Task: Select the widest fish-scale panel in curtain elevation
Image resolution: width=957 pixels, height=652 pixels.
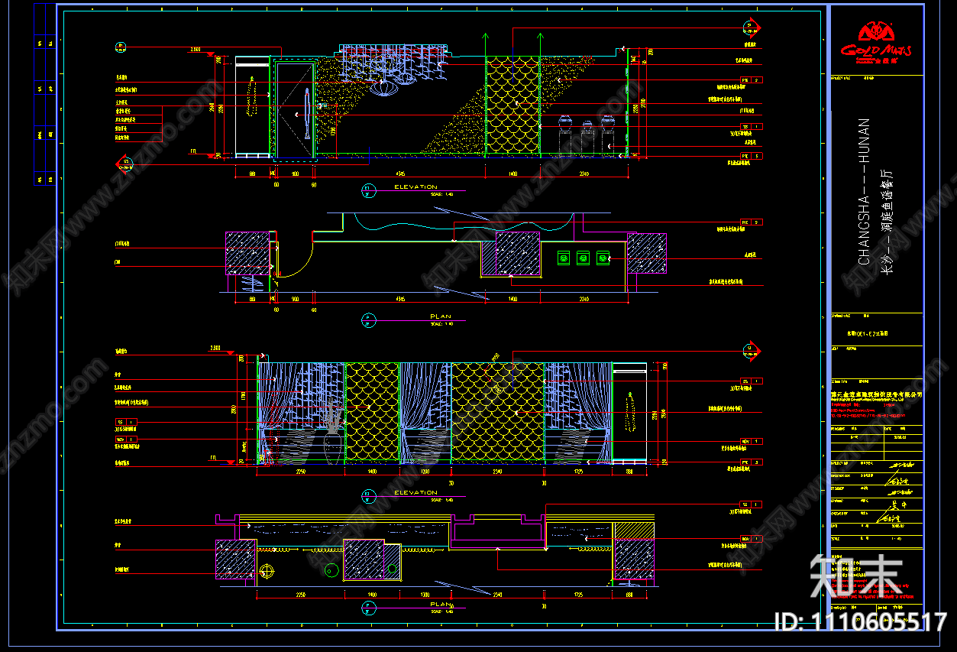Action: 498,412
